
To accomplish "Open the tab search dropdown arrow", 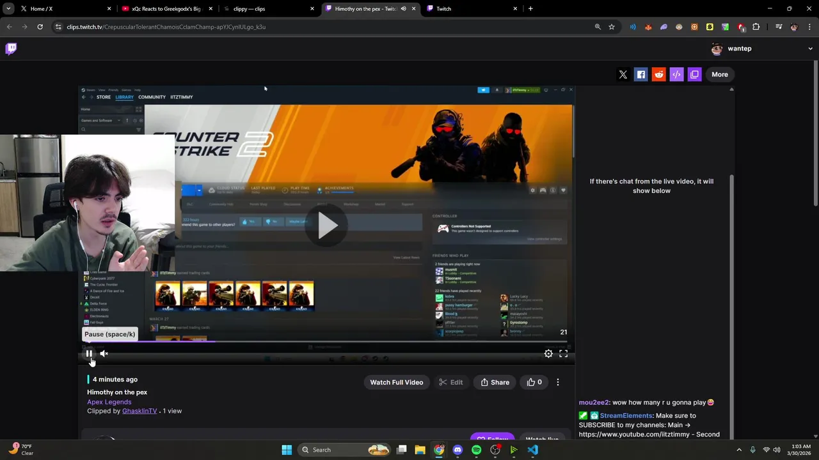I will (x=8, y=9).
